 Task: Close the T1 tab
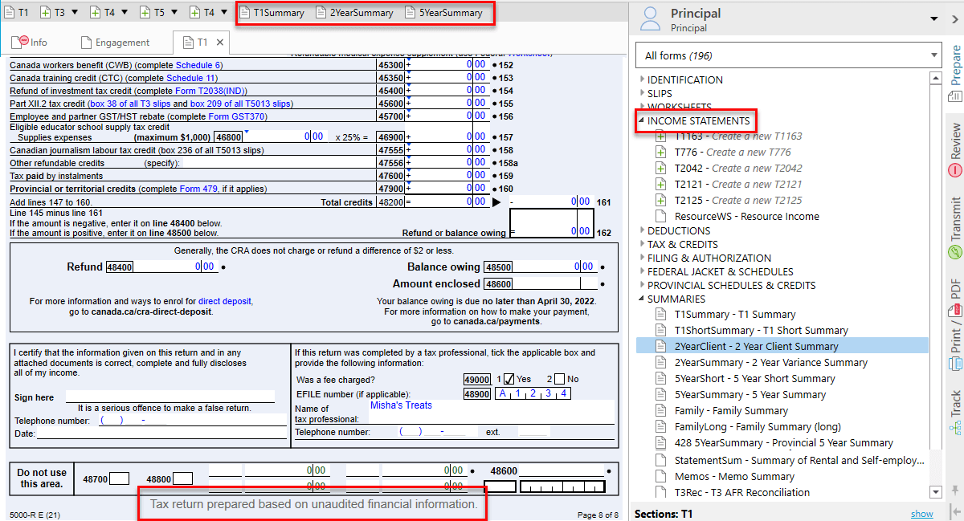tap(221, 43)
